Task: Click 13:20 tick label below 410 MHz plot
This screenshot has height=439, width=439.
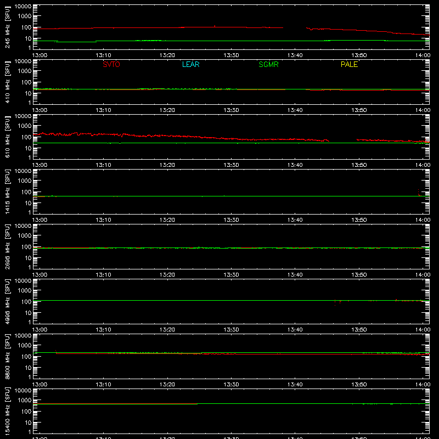Action: point(167,110)
